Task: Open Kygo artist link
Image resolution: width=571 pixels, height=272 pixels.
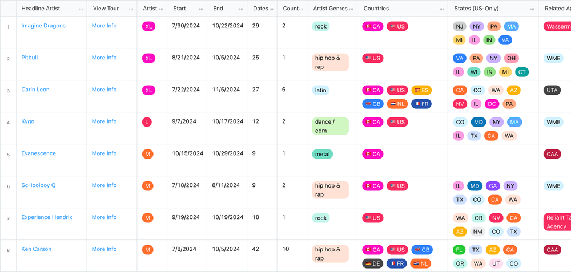Action: point(27,121)
